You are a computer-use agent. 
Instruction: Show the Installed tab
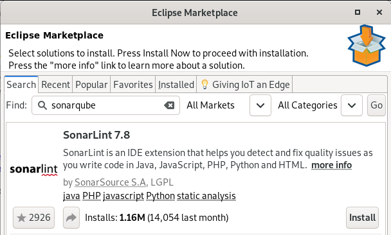pyautogui.click(x=176, y=85)
